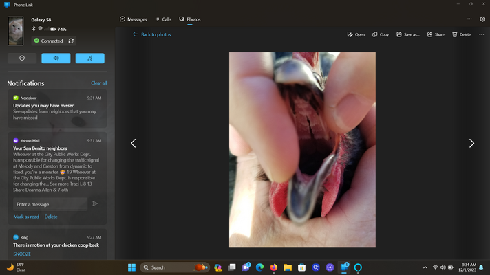
Task: Toggle phone audio music button
Action: coord(90,58)
